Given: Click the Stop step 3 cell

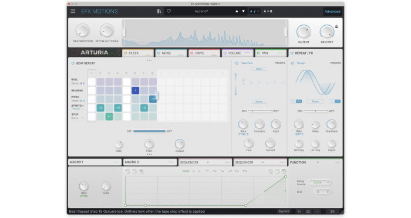Looking at the screenshot, I should (x=109, y=117).
